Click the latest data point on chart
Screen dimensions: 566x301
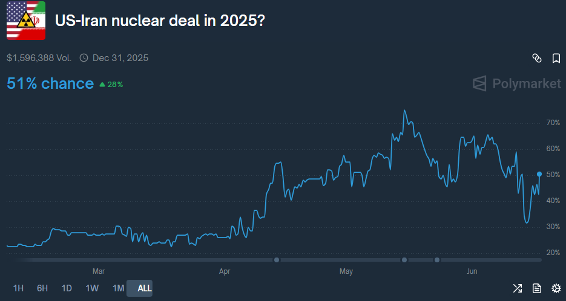(x=539, y=174)
